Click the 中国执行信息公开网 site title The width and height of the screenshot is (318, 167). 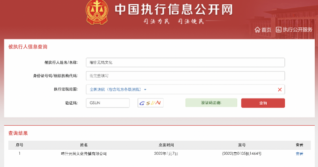(174, 9)
